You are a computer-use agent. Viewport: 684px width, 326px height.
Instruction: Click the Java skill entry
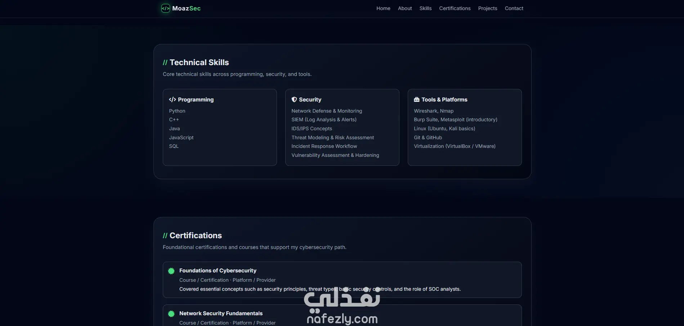[174, 129]
